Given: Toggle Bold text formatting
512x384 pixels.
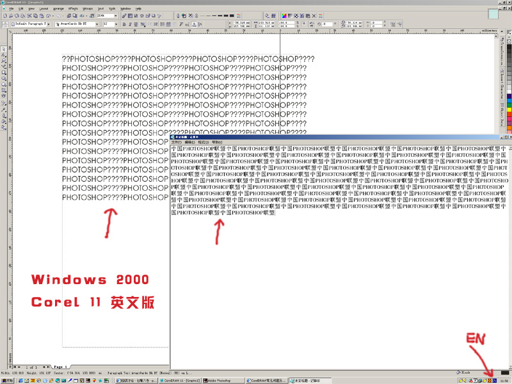Looking at the screenshot, I should 124,24.
